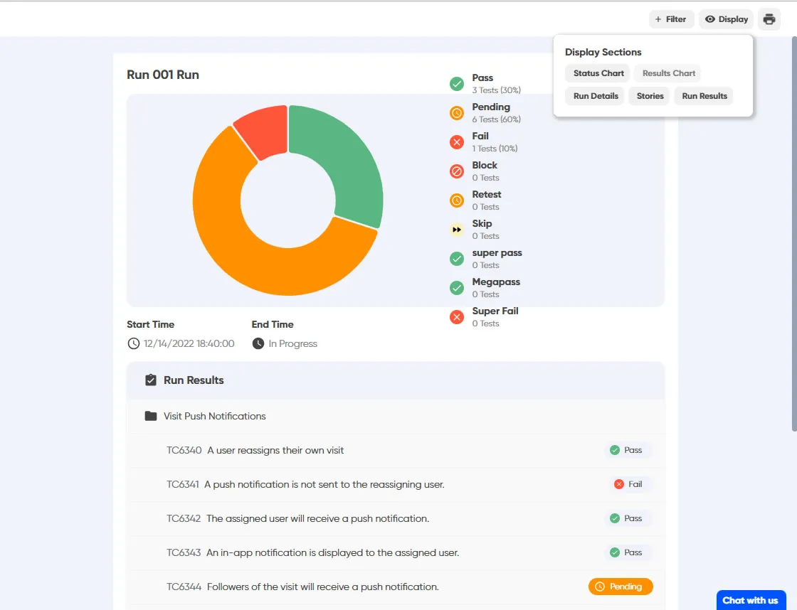The width and height of the screenshot is (797, 610).
Task: Open test case TC6344 row
Action: pos(396,587)
